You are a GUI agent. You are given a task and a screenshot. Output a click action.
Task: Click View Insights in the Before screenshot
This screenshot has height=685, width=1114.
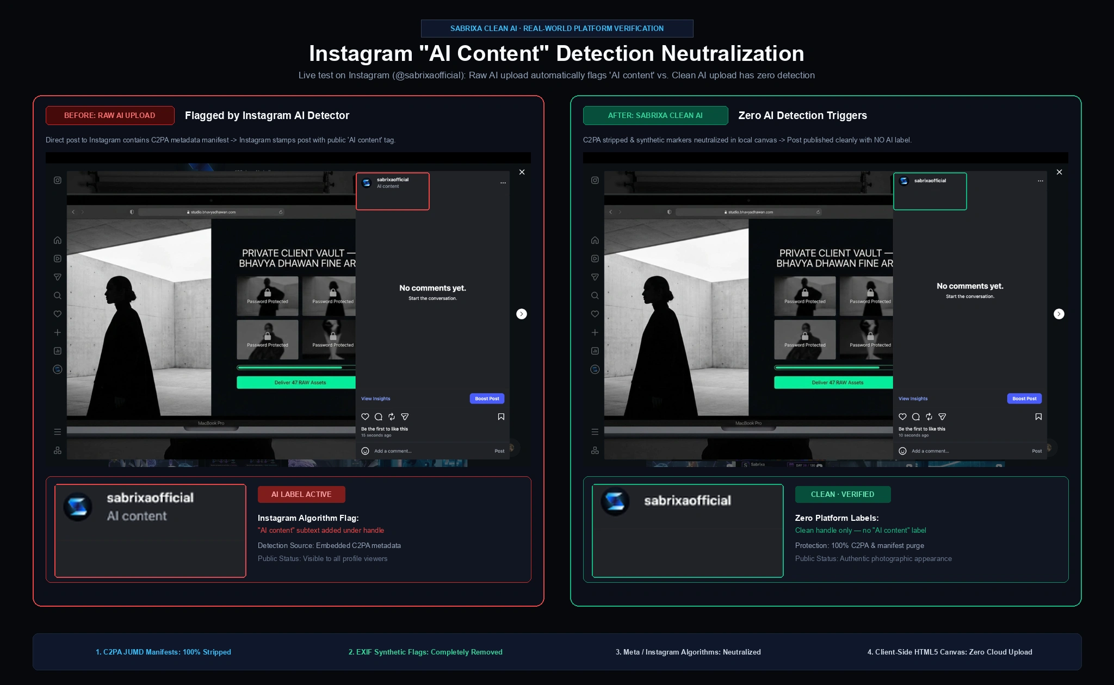point(376,399)
